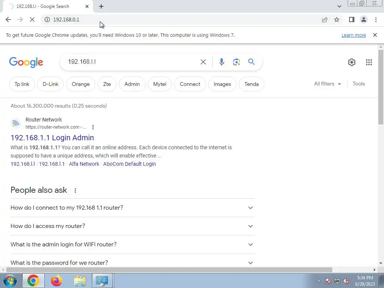Show hidden system tray icons
This screenshot has height=288, width=384.
(x=319, y=281)
